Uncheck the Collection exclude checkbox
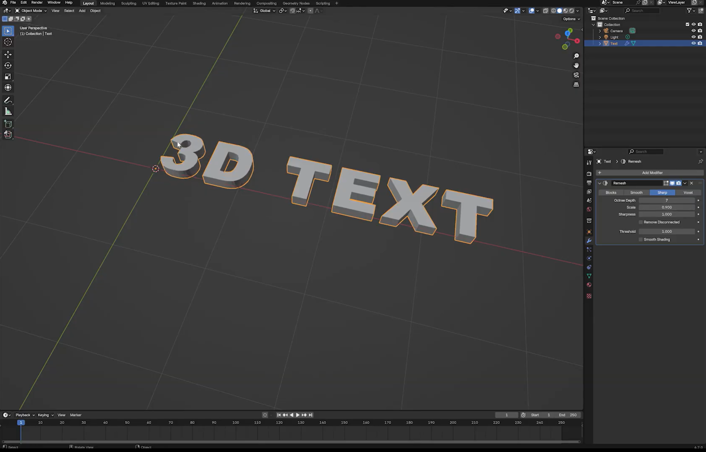Viewport: 706px width, 452px height. click(x=687, y=24)
